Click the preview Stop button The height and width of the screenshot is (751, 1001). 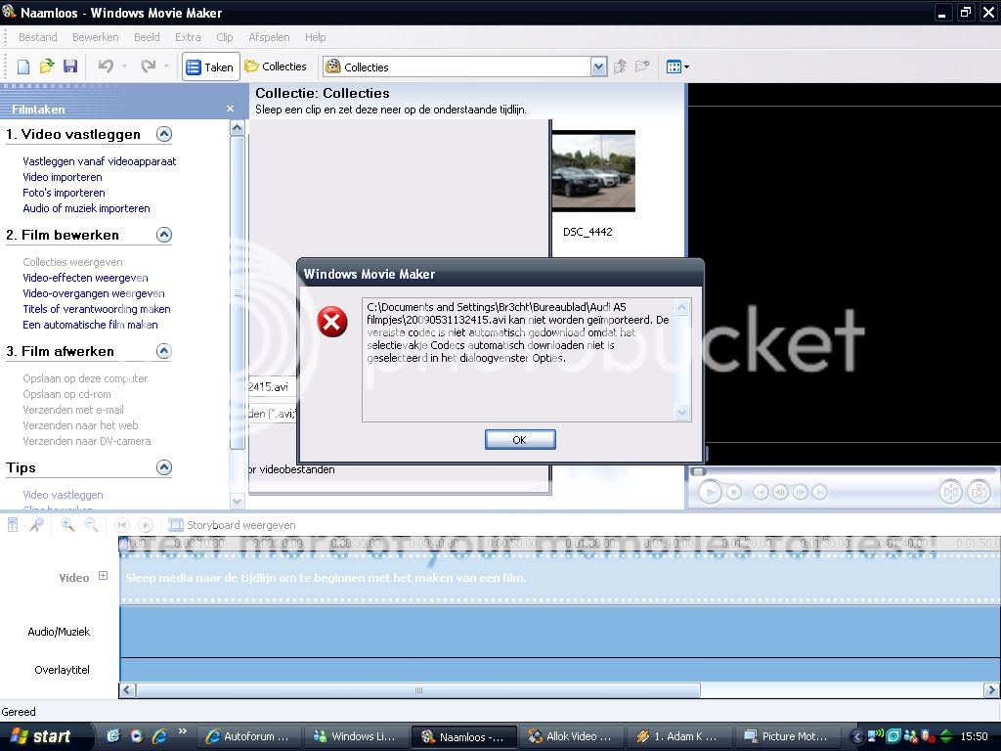[x=734, y=493]
